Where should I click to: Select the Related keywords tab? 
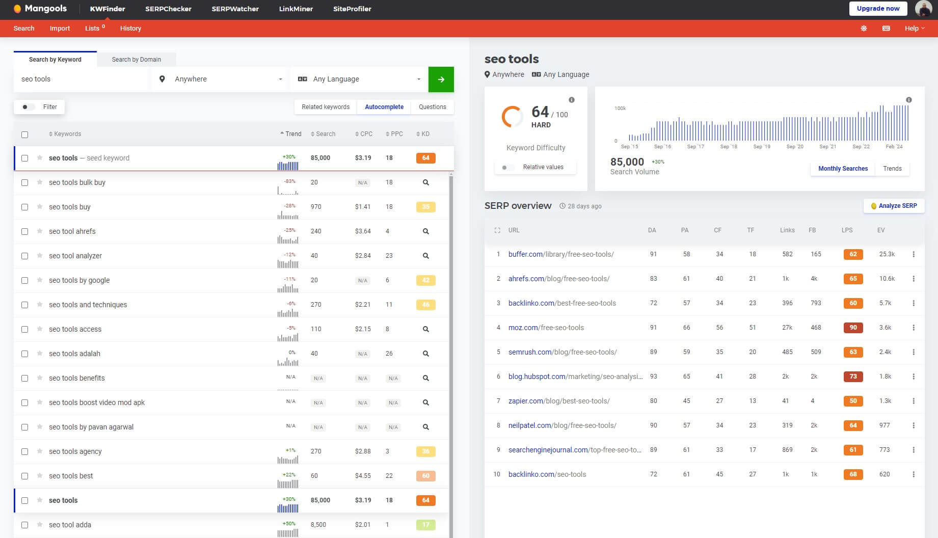[x=326, y=107]
